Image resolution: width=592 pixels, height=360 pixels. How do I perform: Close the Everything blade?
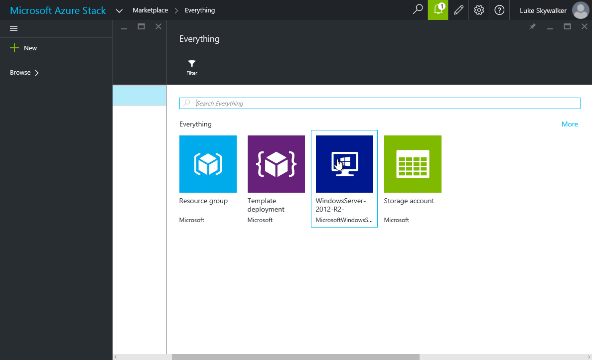click(x=585, y=26)
